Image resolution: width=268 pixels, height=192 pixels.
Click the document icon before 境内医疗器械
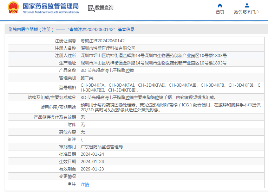pyautogui.click(x=11, y=30)
